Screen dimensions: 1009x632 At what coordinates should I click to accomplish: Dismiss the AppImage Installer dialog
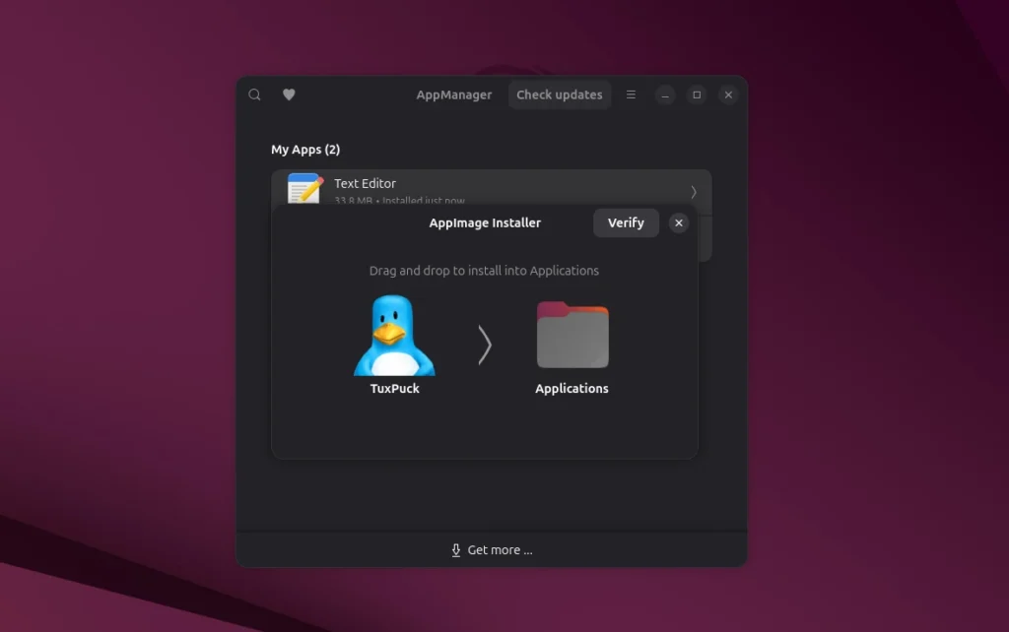(678, 222)
